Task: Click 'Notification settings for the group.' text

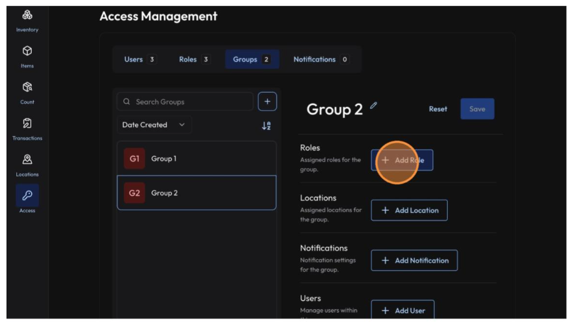Action: point(328,265)
